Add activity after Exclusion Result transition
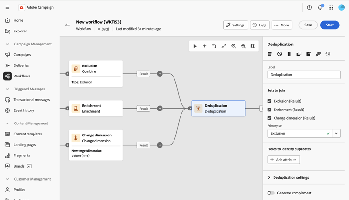Image resolution: width=349 pixels, height=200 pixels. [x=160, y=74]
